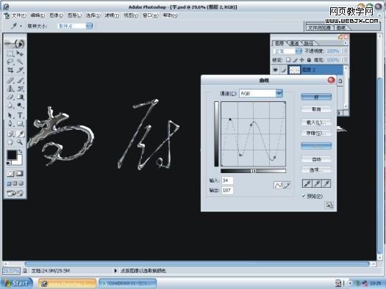Select the Hand tool

click(10, 142)
